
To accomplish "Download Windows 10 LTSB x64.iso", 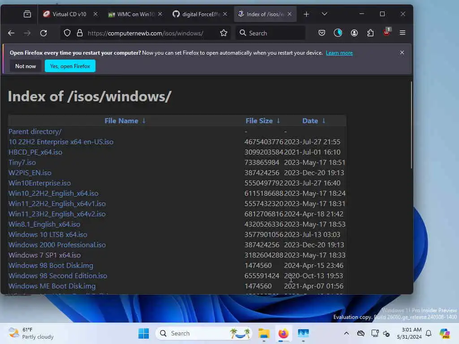I will point(48,235).
